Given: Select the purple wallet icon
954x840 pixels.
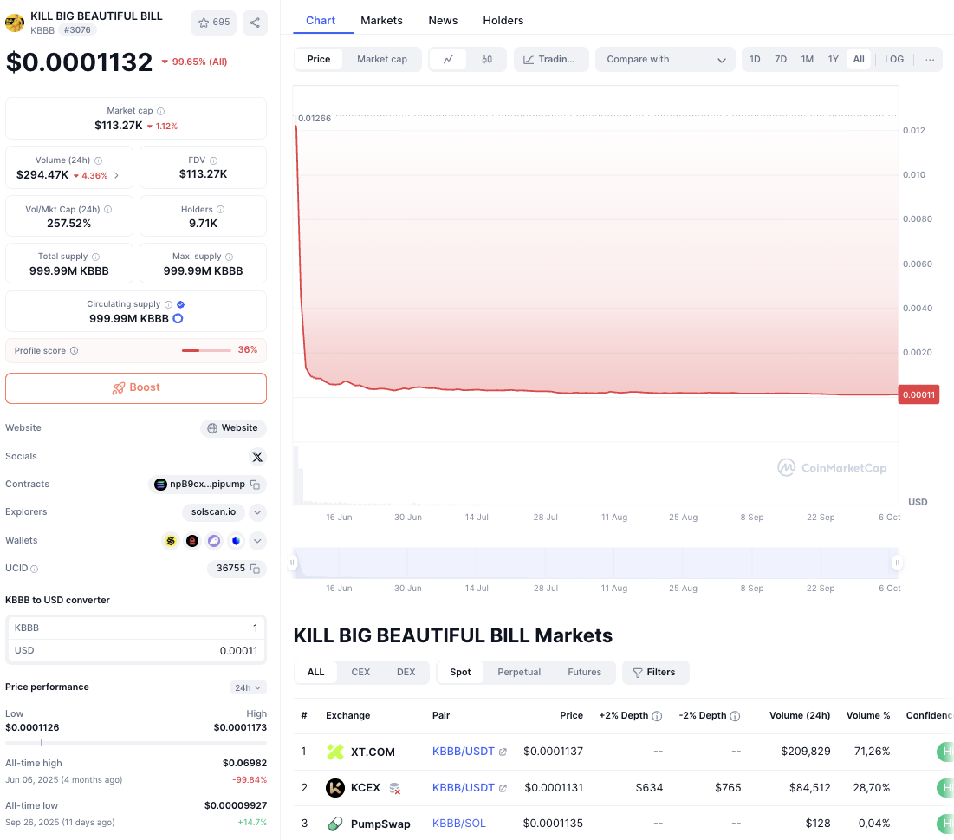Looking at the screenshot, I should [214, 541].
